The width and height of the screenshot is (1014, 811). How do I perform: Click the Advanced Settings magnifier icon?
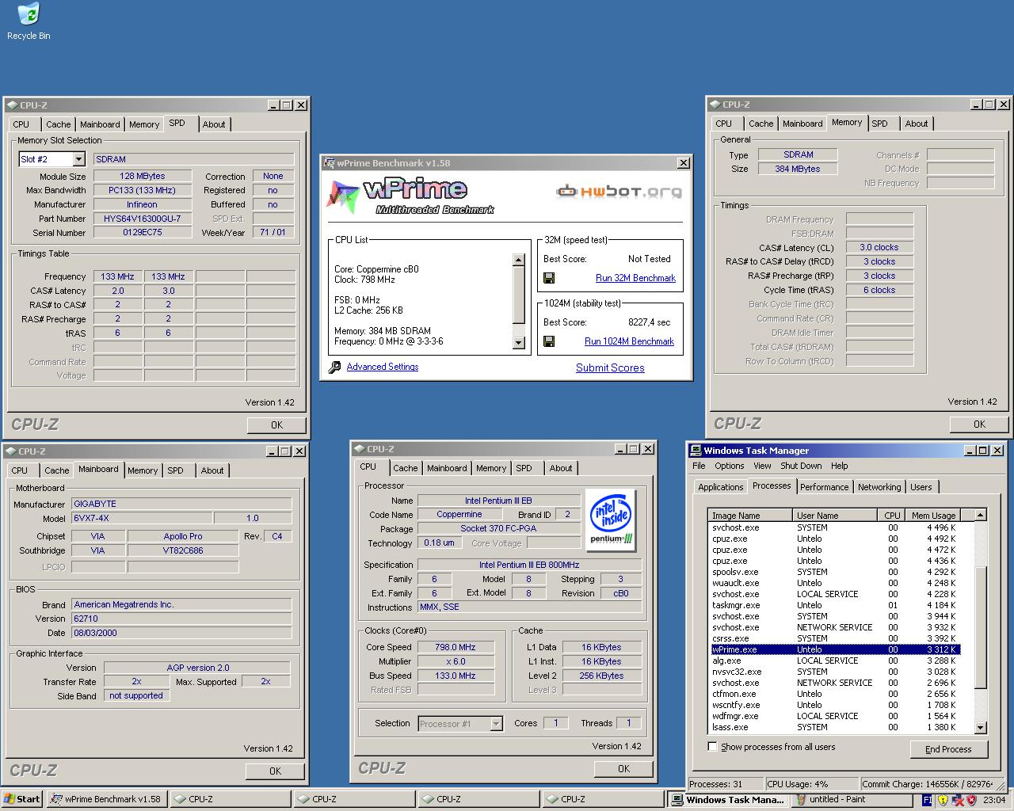334,367
